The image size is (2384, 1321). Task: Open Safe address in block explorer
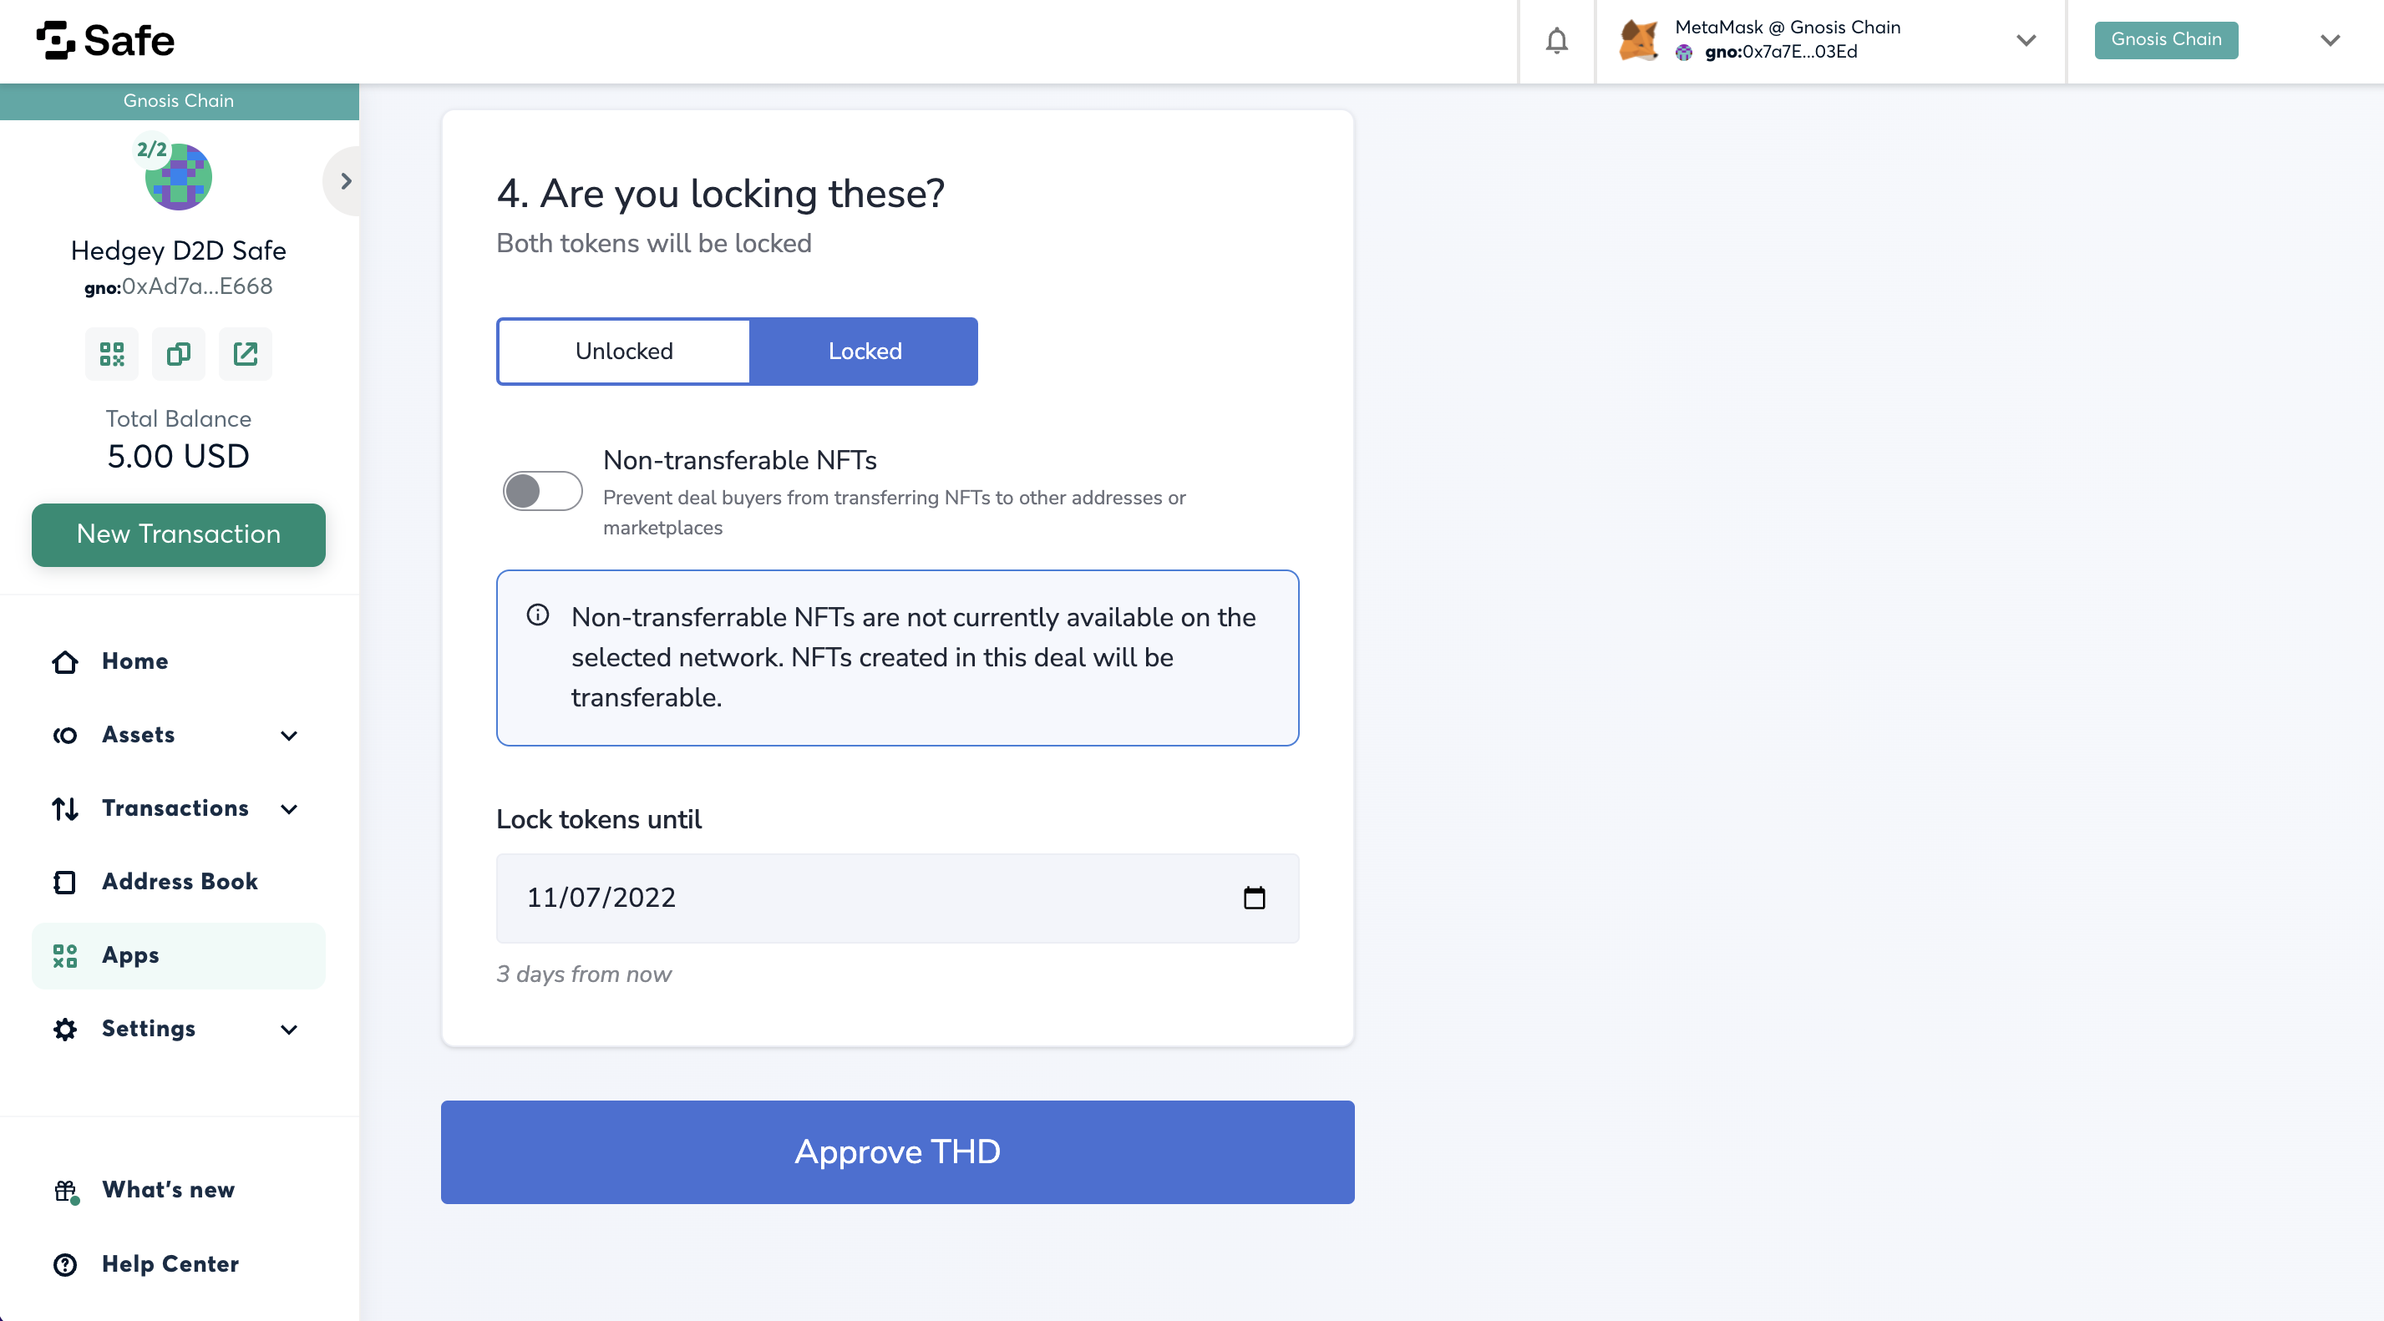point(246,353)
